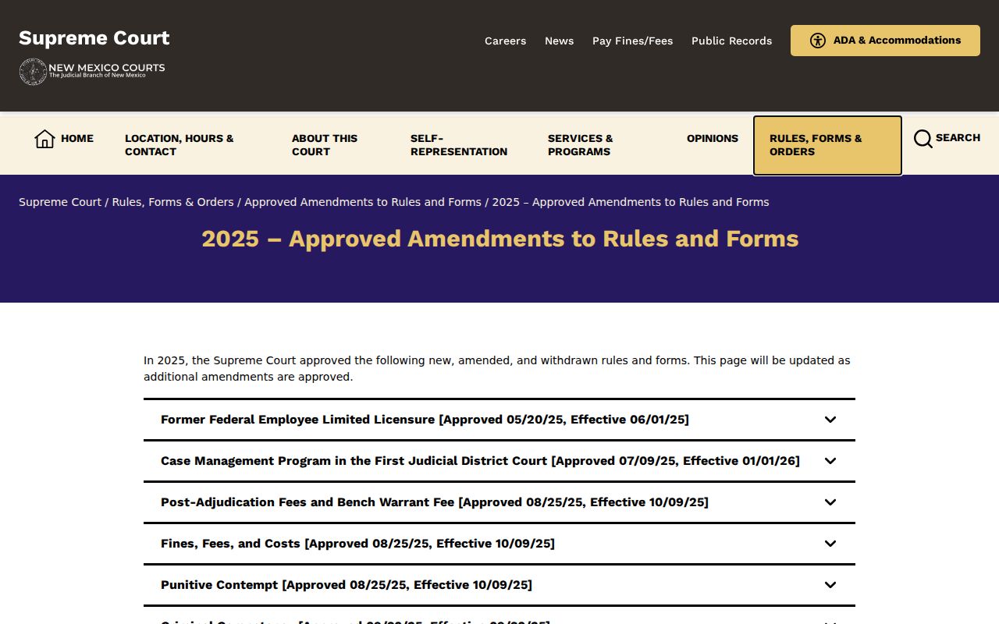Click Case Management Program accordion title
Viewport: 999px width, 624px height.
click(480, 461)
